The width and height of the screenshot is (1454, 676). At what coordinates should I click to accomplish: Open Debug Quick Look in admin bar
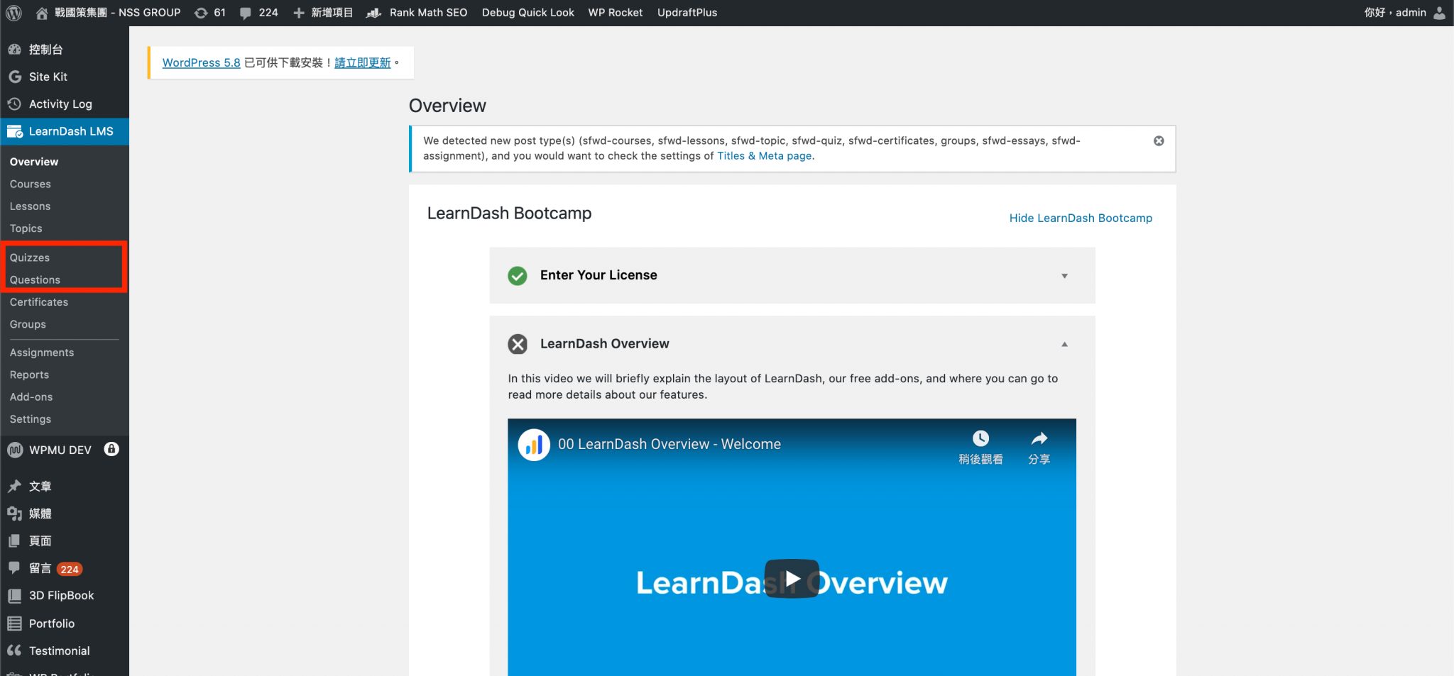click(528, 13)
